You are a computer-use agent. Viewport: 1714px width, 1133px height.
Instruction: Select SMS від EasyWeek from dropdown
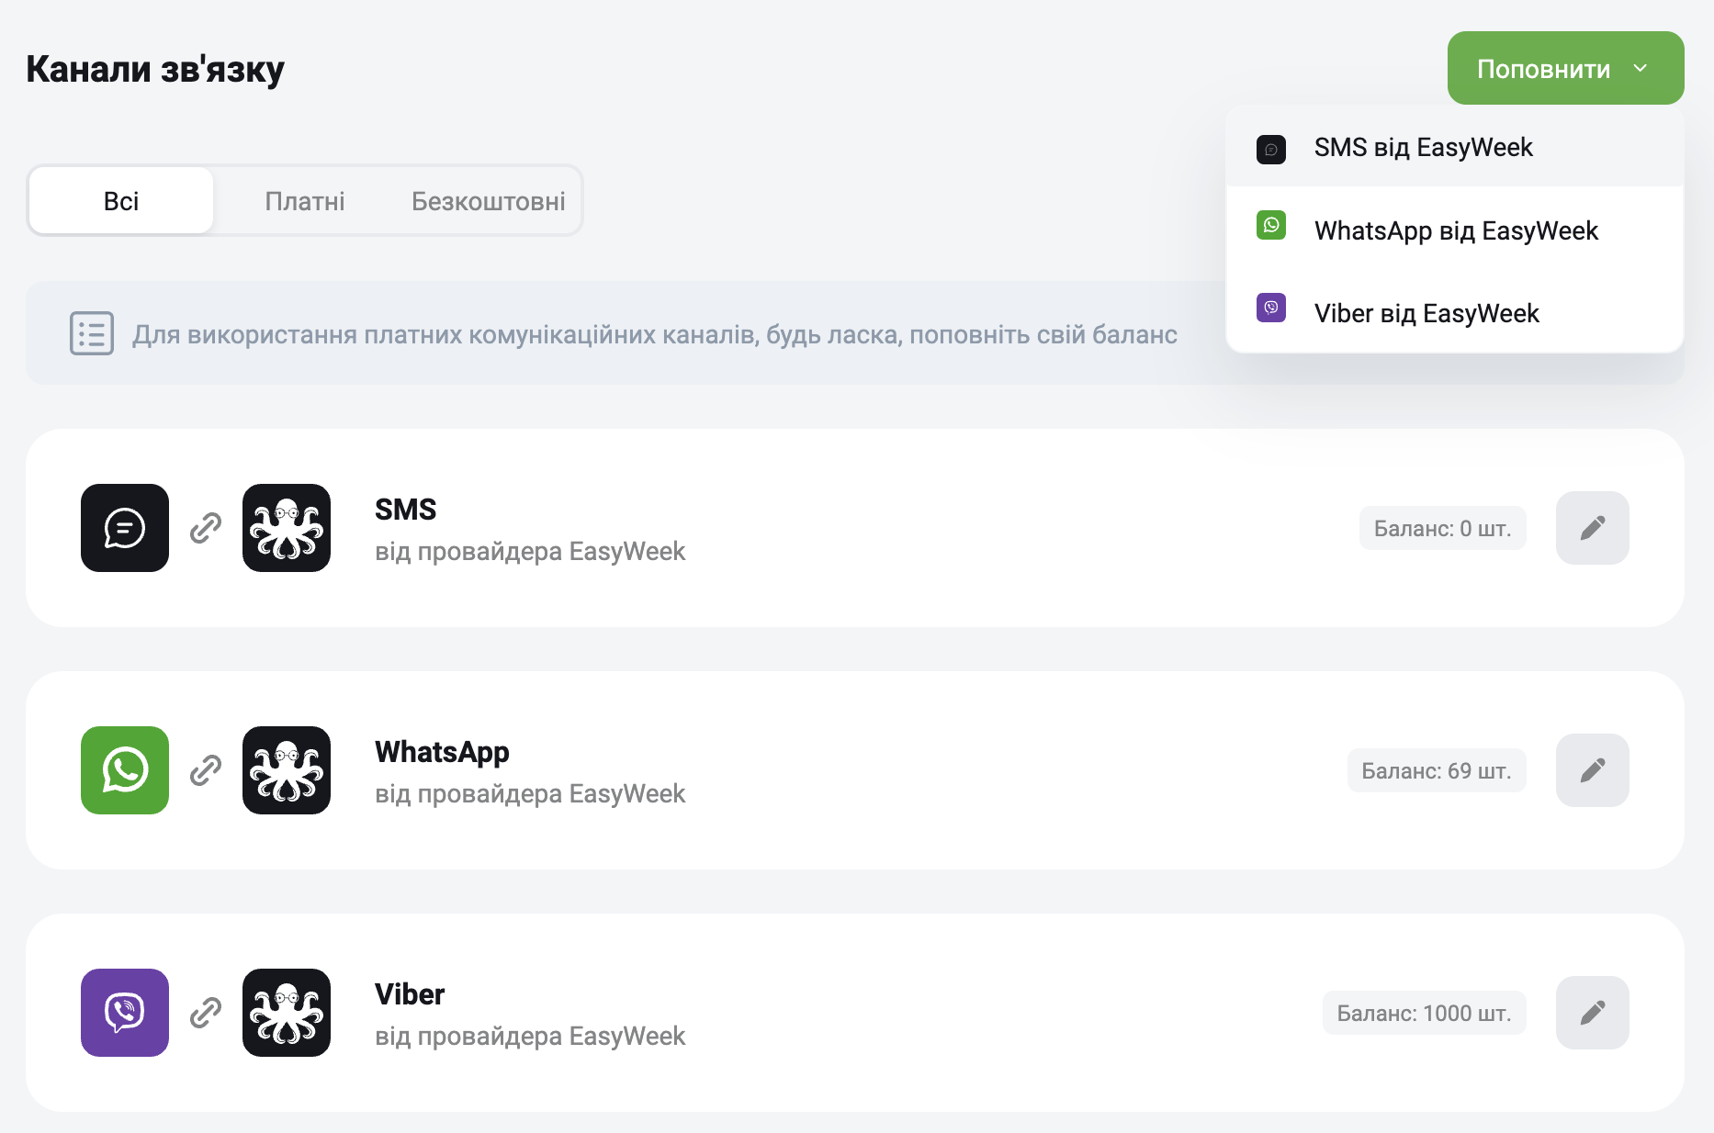pyautogui.click(x=1455, y=147)
